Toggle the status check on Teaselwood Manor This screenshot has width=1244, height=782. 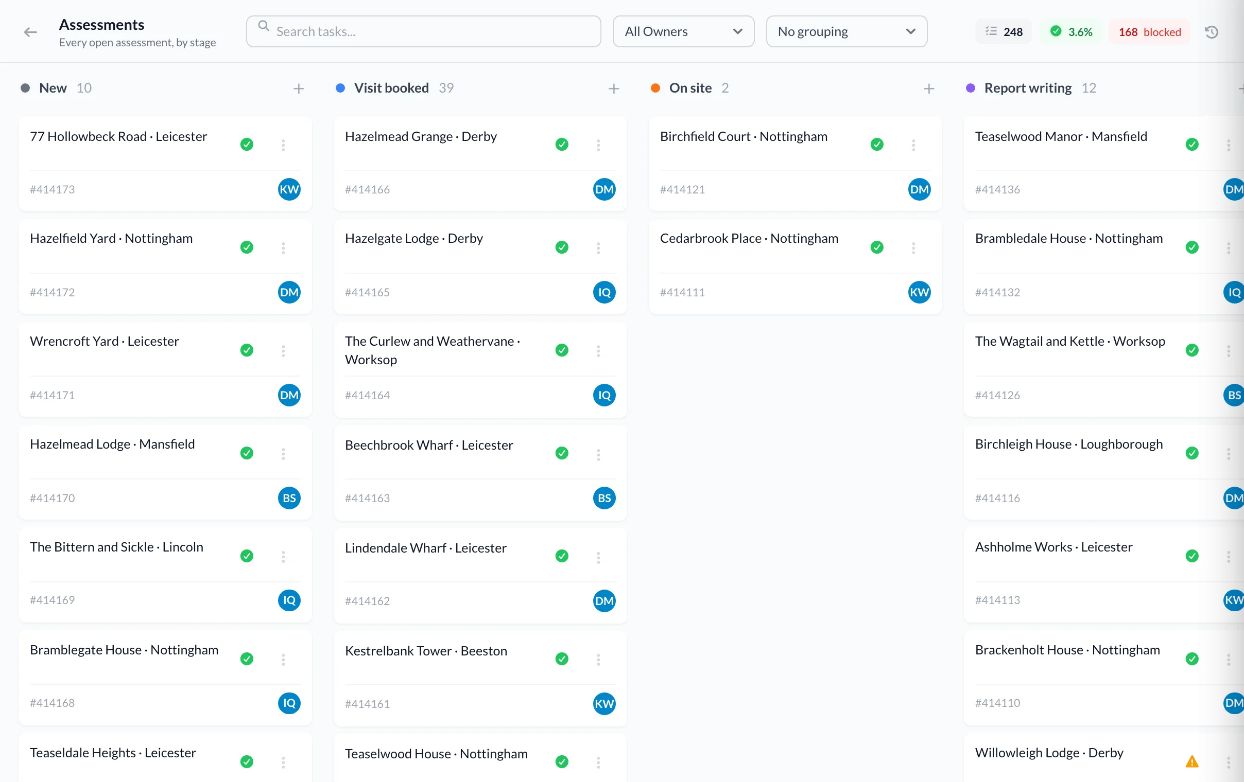[1193, 145]
